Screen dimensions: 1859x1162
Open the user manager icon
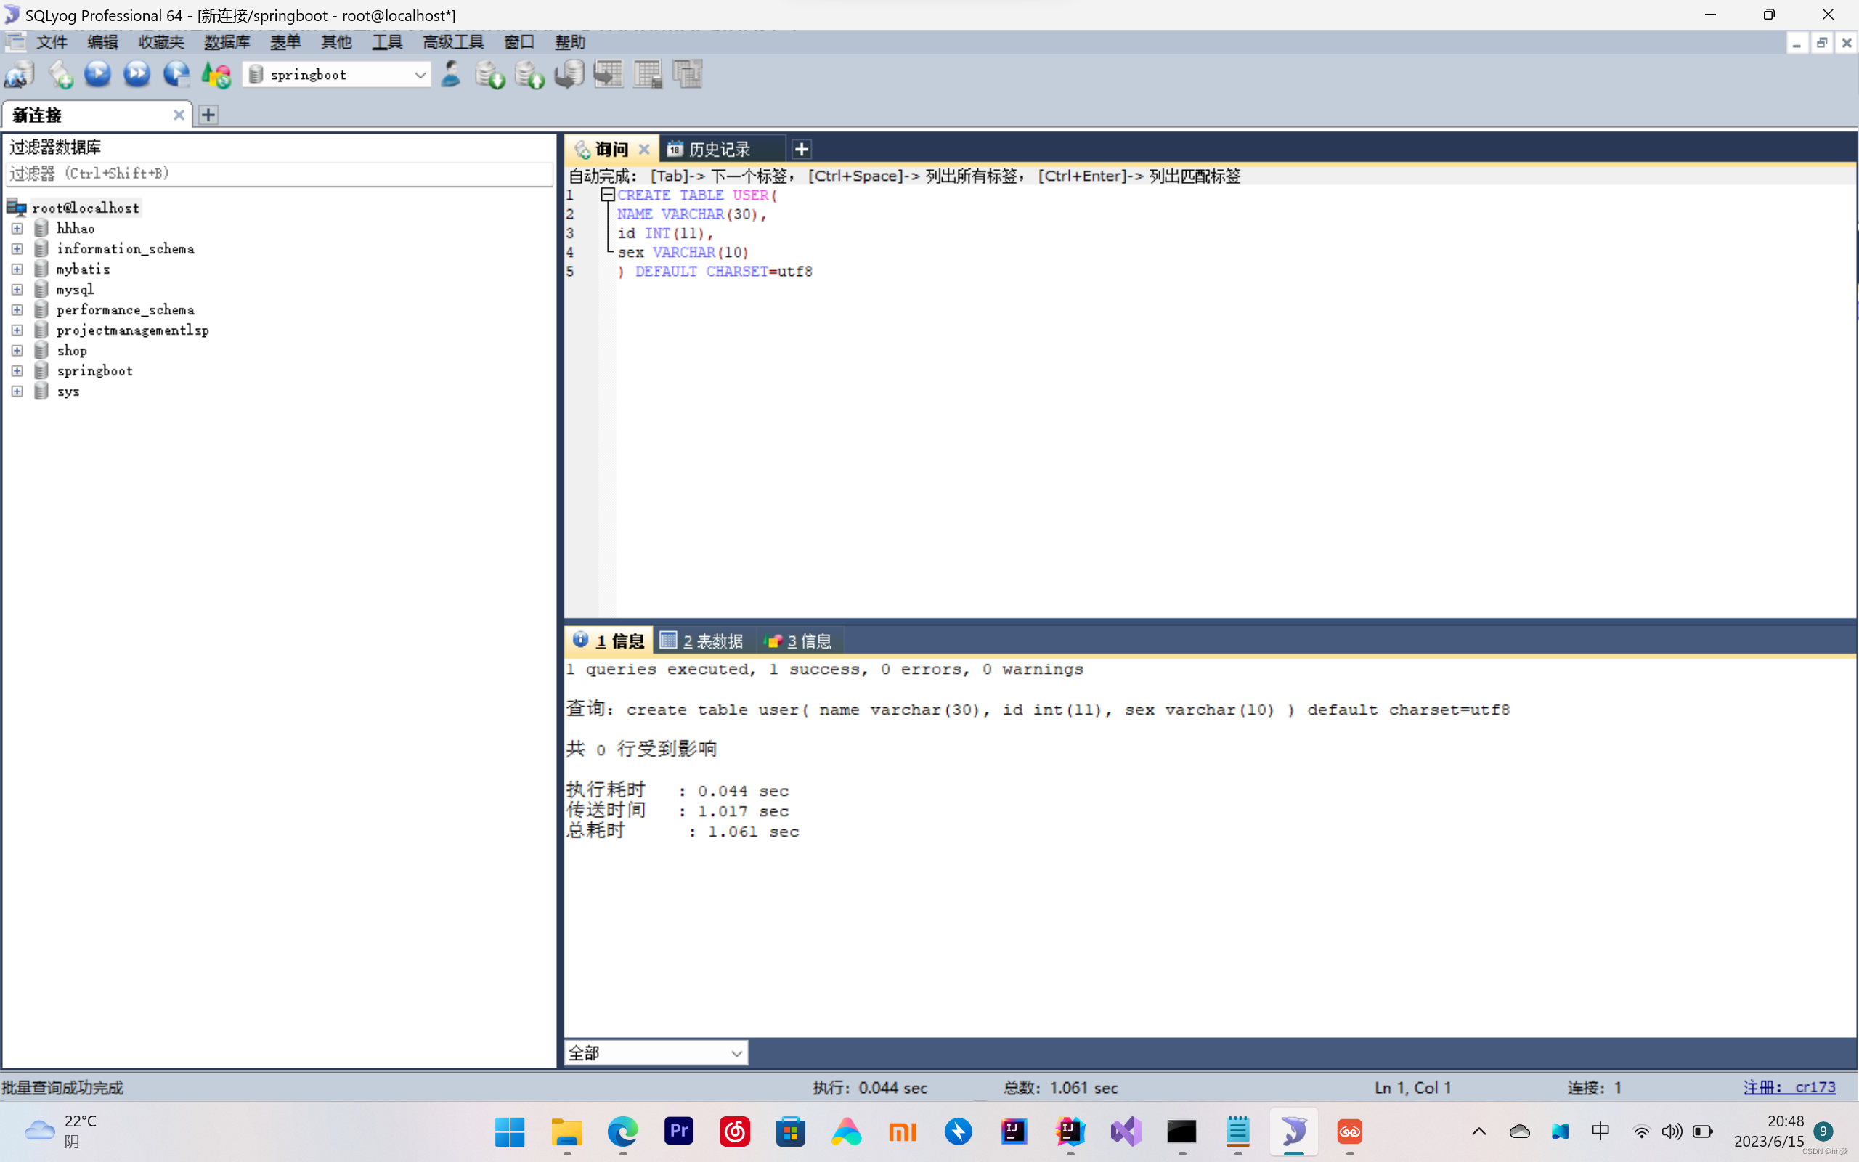(451, 75)
